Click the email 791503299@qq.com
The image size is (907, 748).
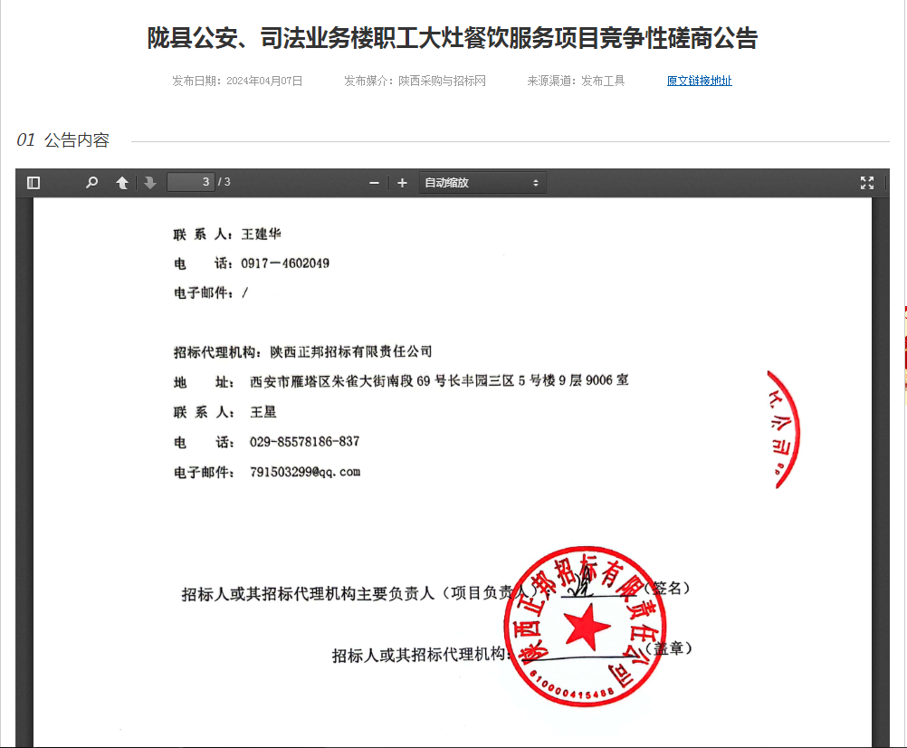pos(305,472)
